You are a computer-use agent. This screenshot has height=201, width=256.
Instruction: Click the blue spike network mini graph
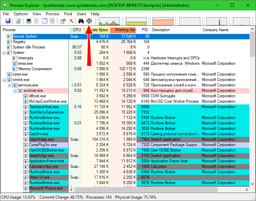point(217,21)
